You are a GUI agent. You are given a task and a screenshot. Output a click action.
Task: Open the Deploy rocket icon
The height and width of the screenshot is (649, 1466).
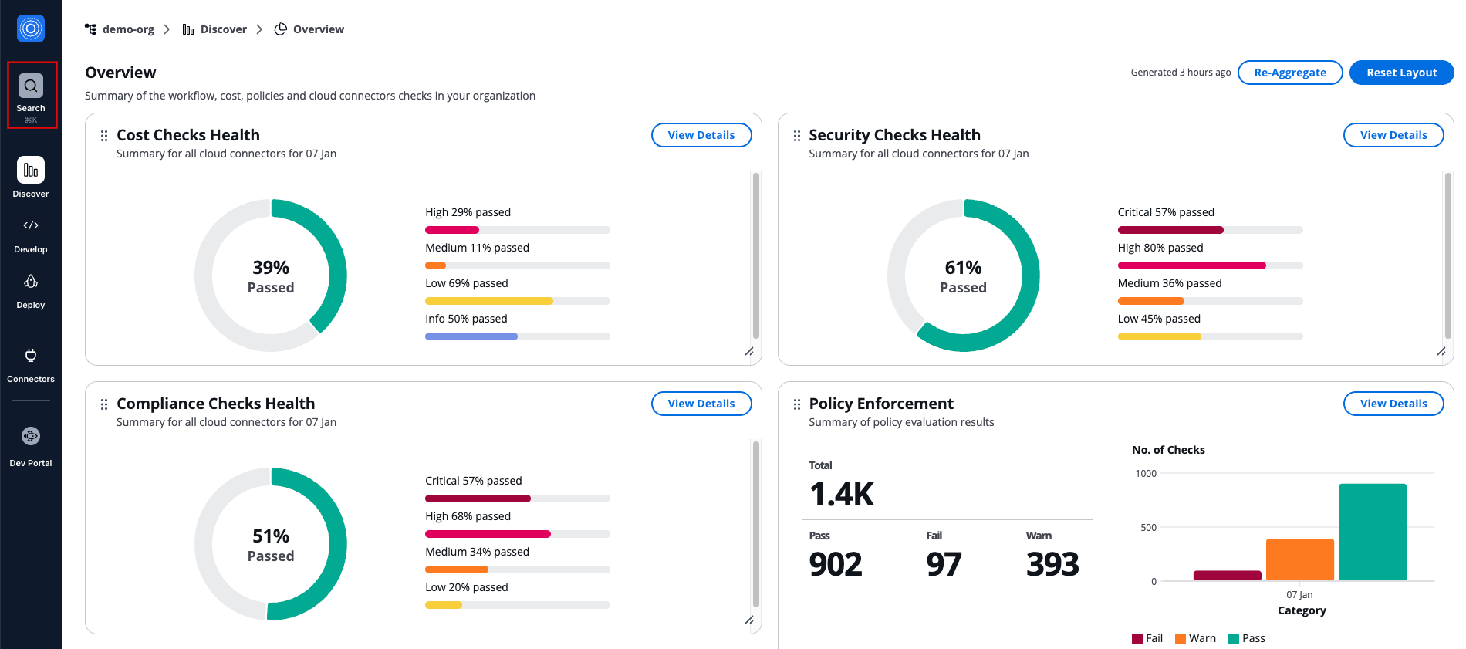pyautogui.click(x=31, y=282)
